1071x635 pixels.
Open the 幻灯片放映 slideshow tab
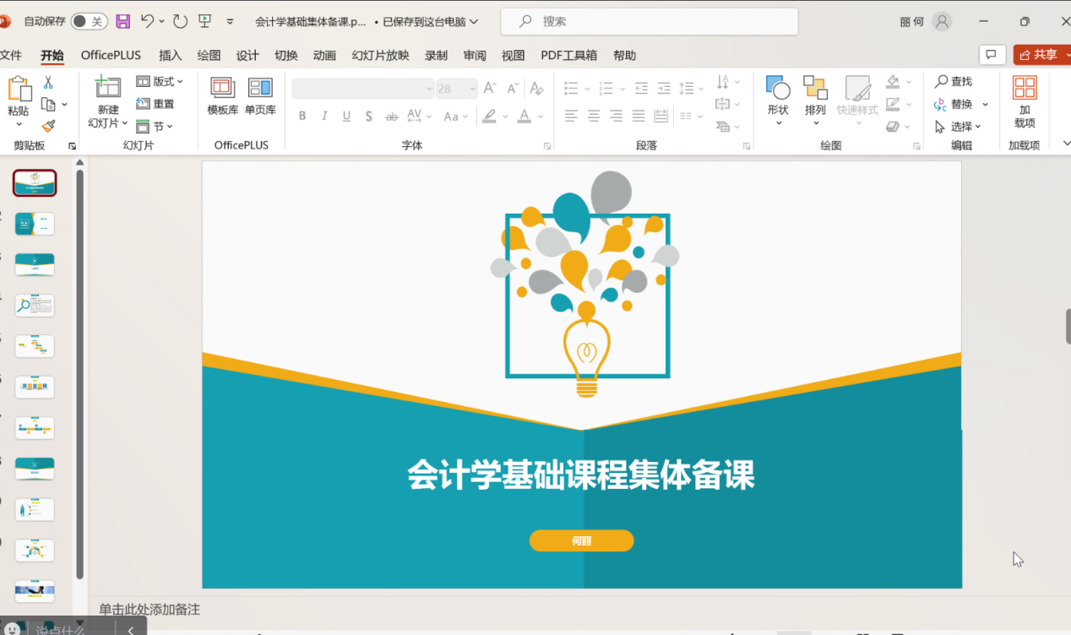380,56
